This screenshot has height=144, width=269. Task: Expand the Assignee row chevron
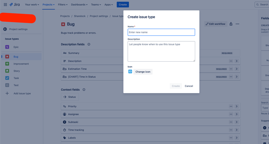237,114
